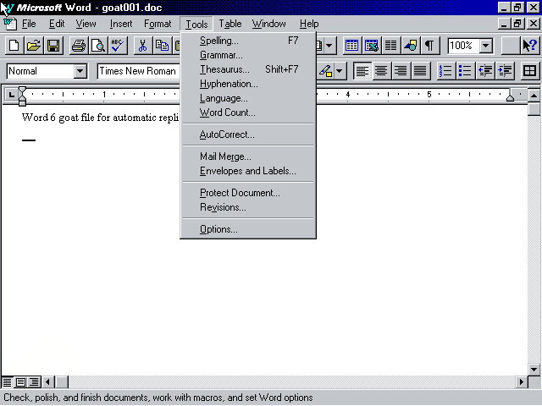Click the zoom percentage field showing 100%

click(463, 46)
